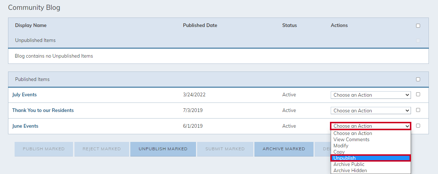This screenshot has height=174, width=438.
Task: Open the June Events blog post
Action: (x=25, y=126)
